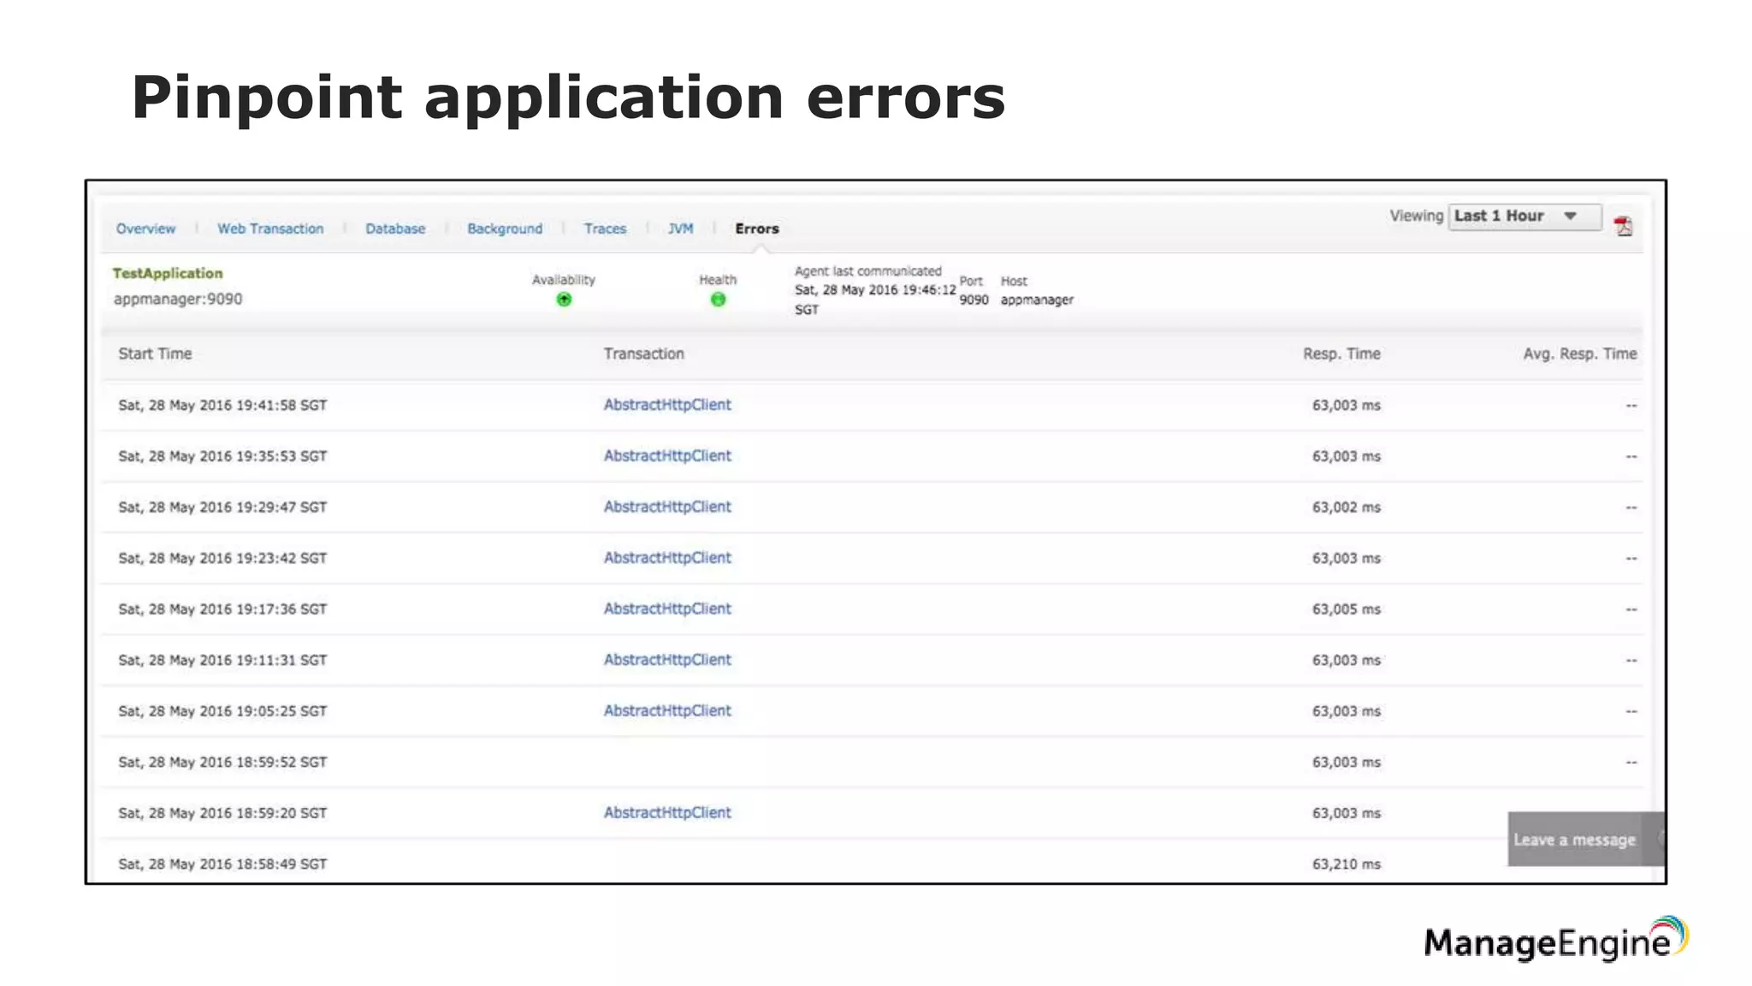Select start time Sat, 28 May 2016 18:58:49 SGT
Viewport: 1752px width, 986px height.
click(222, 864)
